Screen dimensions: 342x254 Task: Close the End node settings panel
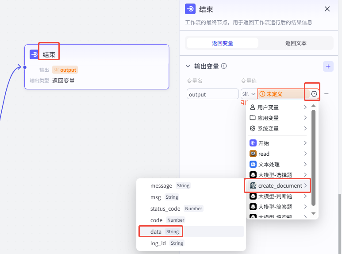(x=327, y=9)
